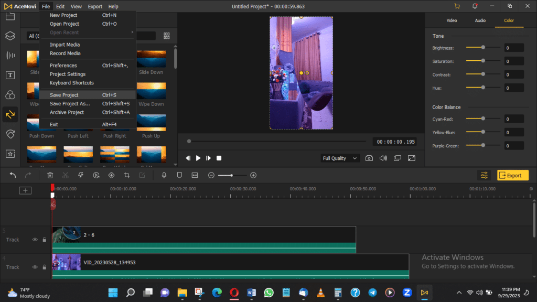Lock track 5 with the padlock icon
Image resolution: width=537 pixels, height=302 pixels.
[44, 240]
